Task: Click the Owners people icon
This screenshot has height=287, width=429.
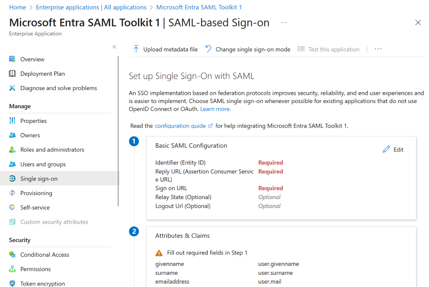Action: point(12,135)
